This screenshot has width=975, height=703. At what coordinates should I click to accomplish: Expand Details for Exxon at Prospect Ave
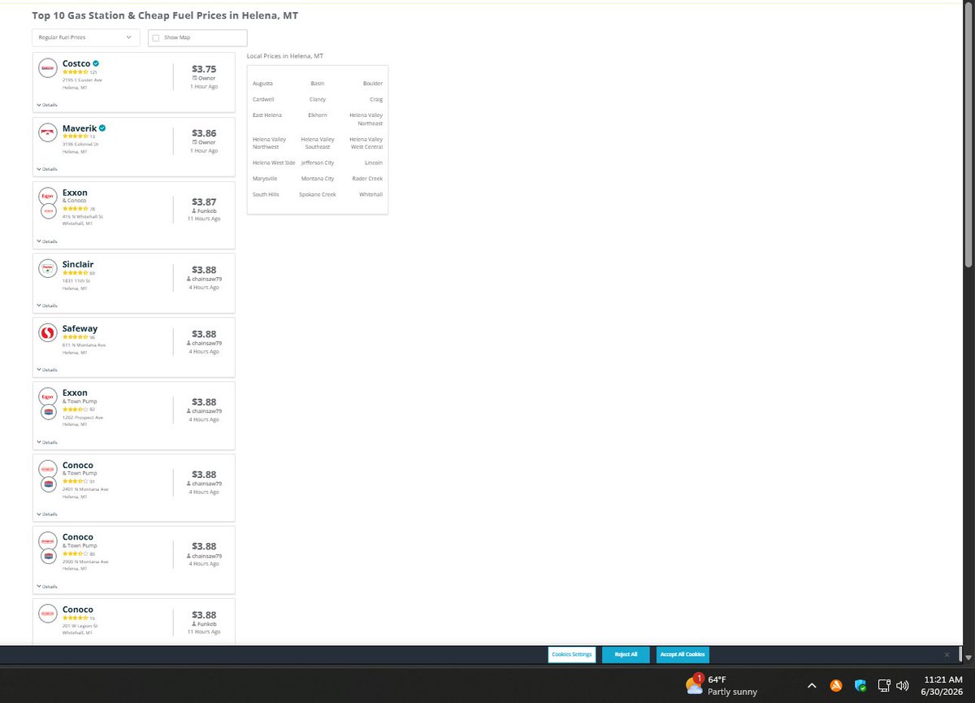(47, 442)
